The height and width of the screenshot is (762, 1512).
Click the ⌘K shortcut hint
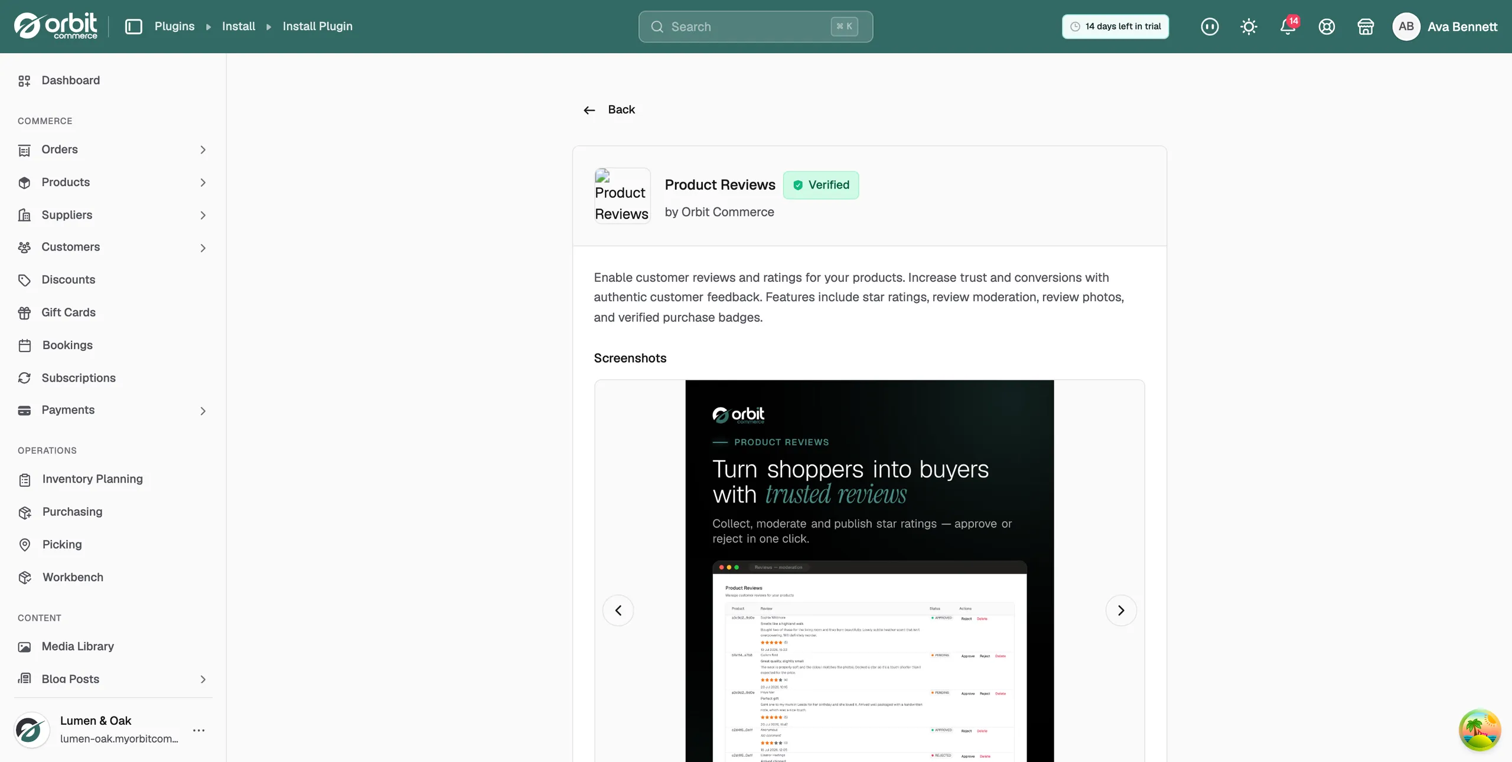(844, 27)
